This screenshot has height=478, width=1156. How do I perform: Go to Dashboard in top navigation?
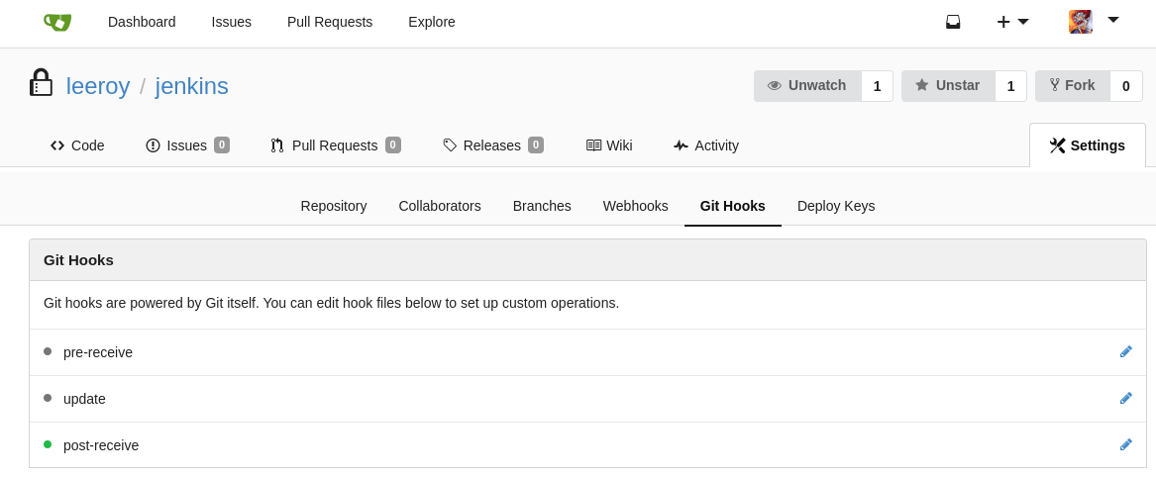[x=142, y=22]
